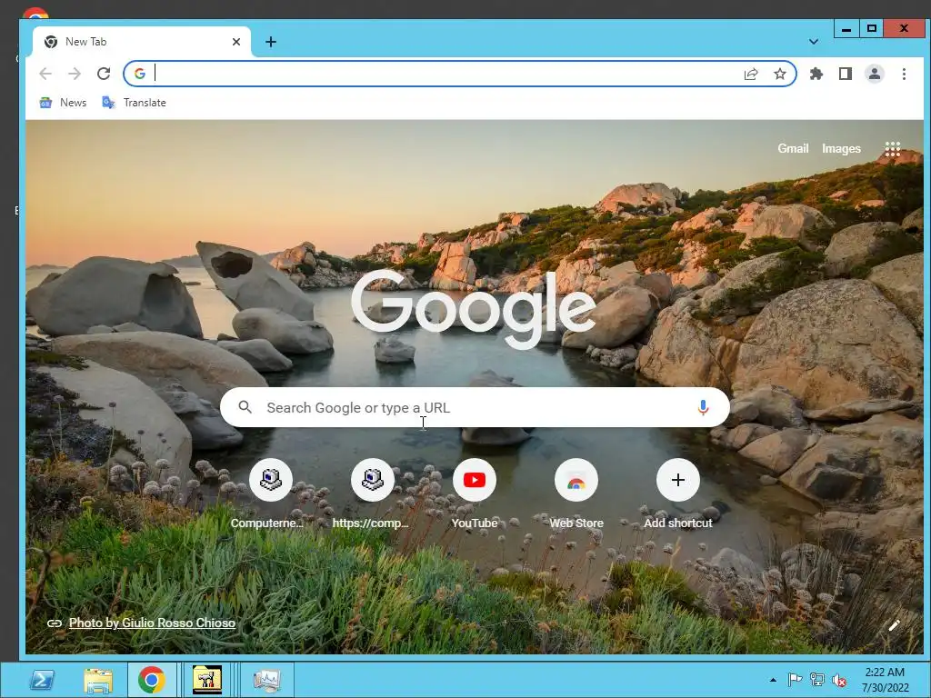Click the muted volume tray icon

tap(839, 680)
